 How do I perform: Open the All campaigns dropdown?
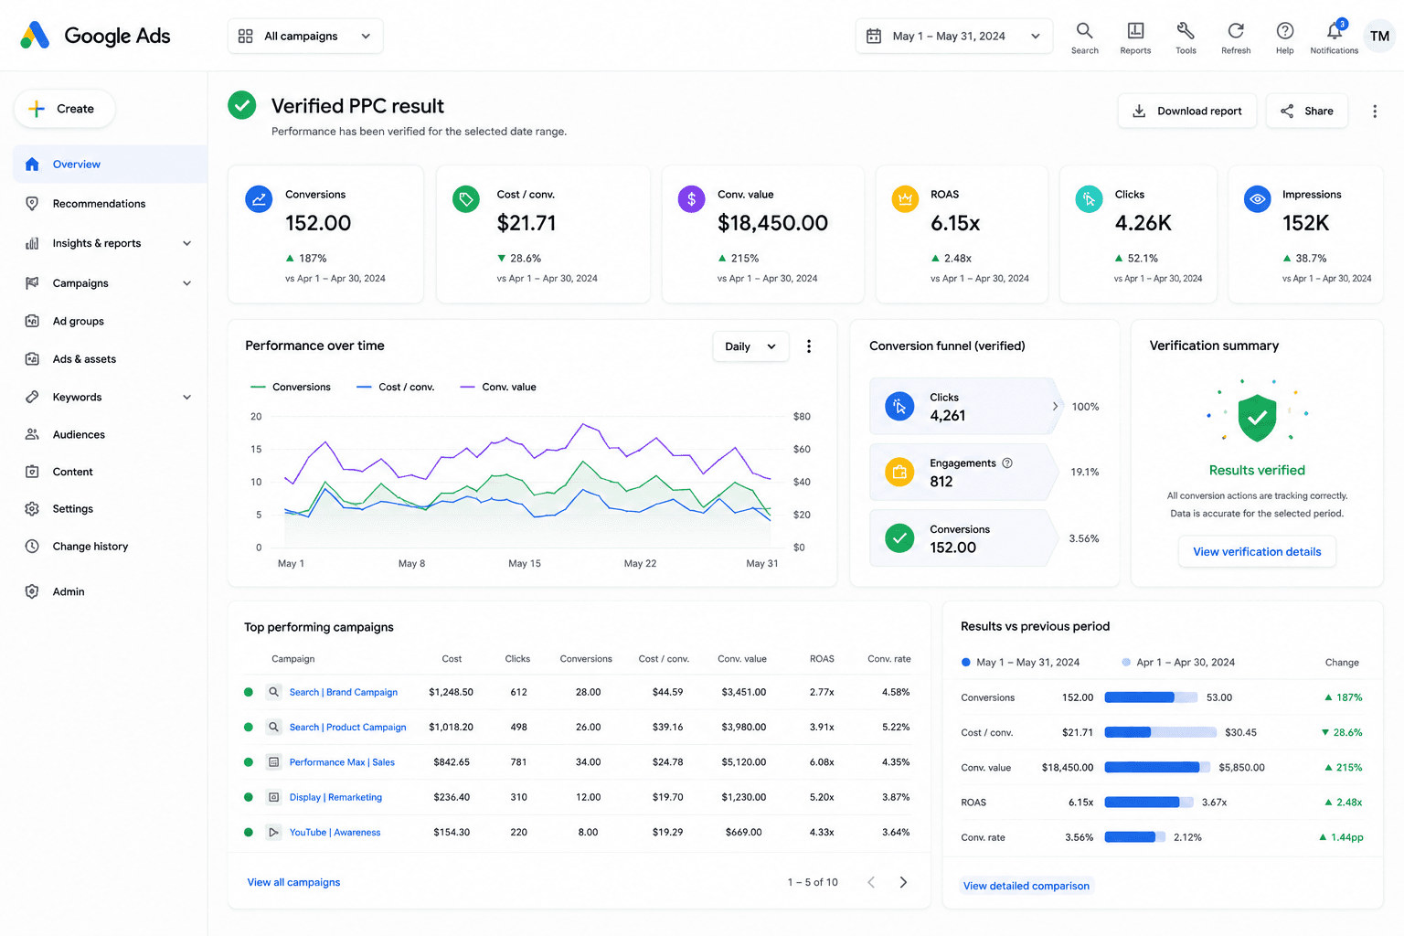pos(305,37)
